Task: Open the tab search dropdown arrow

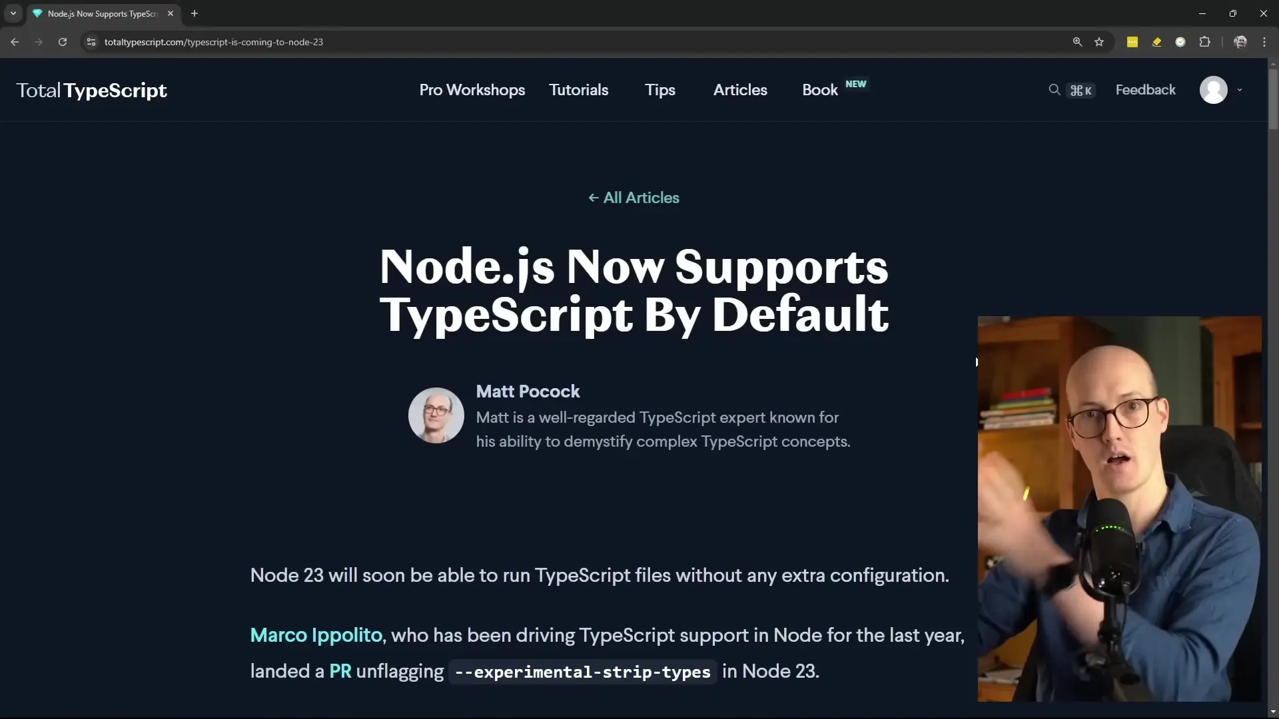Action: click(13, 13)
